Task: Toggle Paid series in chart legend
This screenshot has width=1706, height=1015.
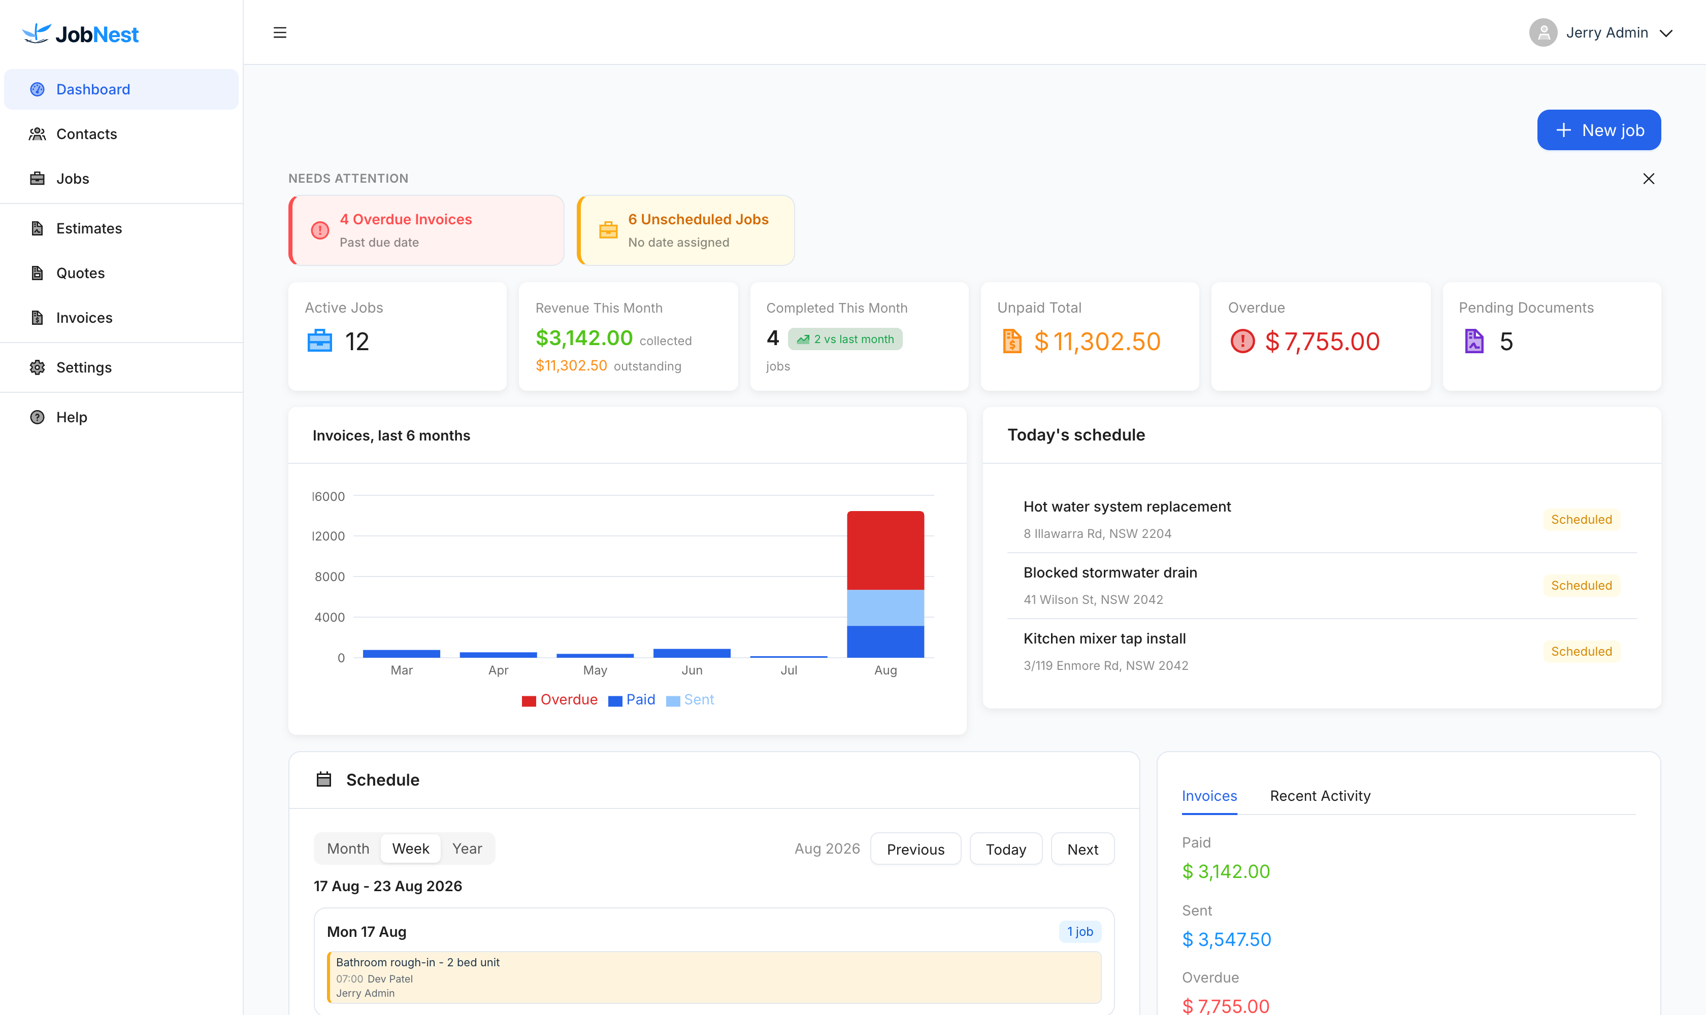Action: point(631,699)
